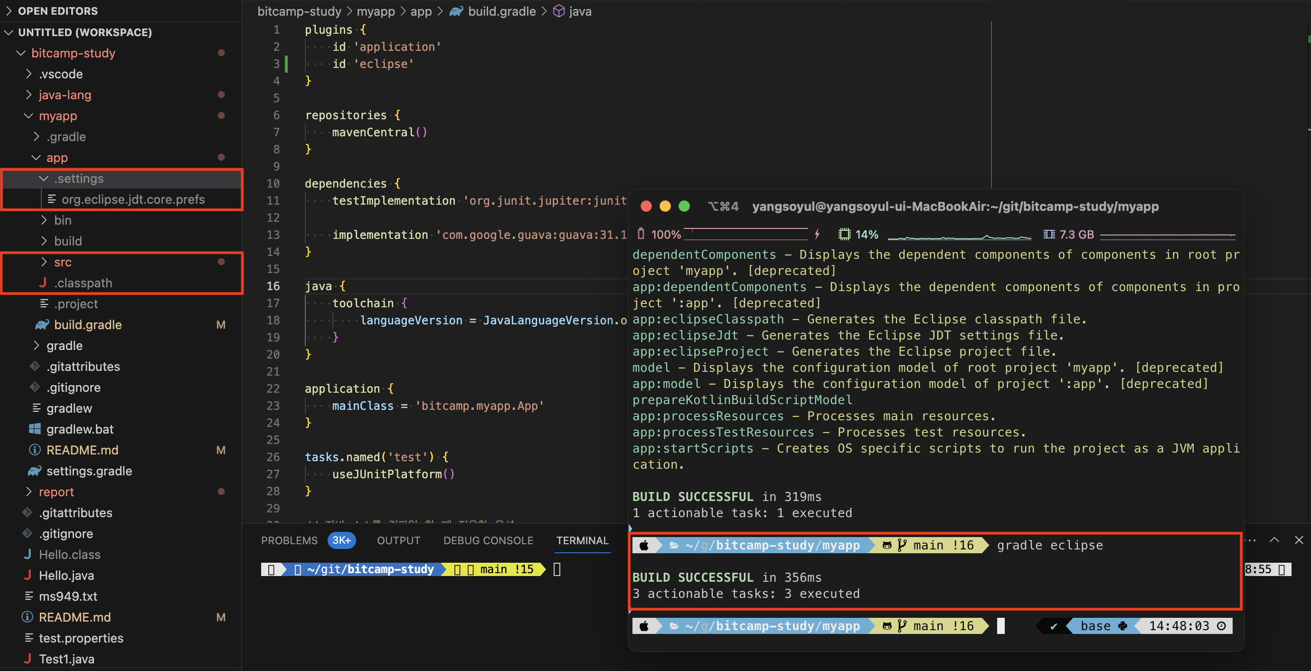Viewport: 1311px width, 671px height.
Task: Open org.eclipse.jdt.core.prefs file
Action: click(133, 199)
